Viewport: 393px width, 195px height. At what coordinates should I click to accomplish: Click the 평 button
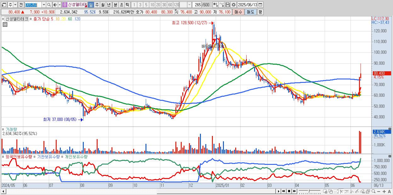(260, 12)
